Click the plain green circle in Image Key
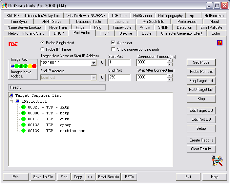The height and width of the screenshot is (184, 230). point(17,66)
